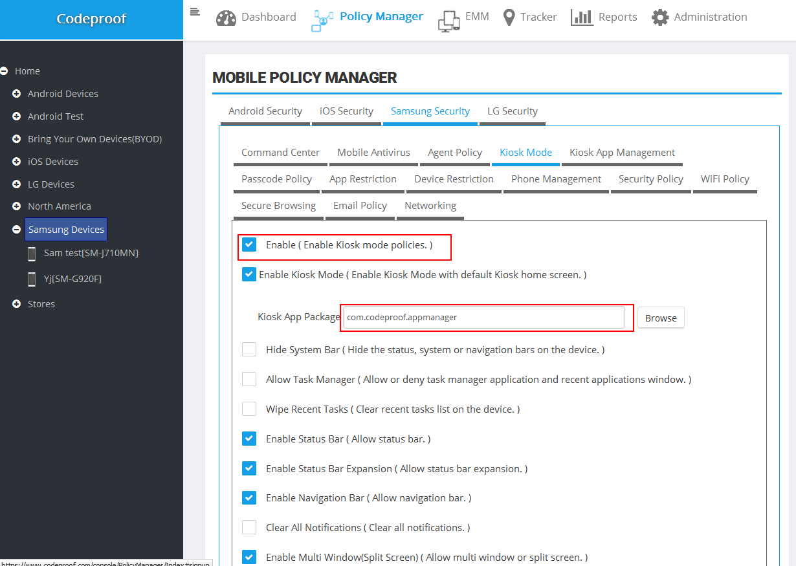This screenshot has width=796, height=566.
Task: Open the Dashboard menu label
Action: (269, 17)
